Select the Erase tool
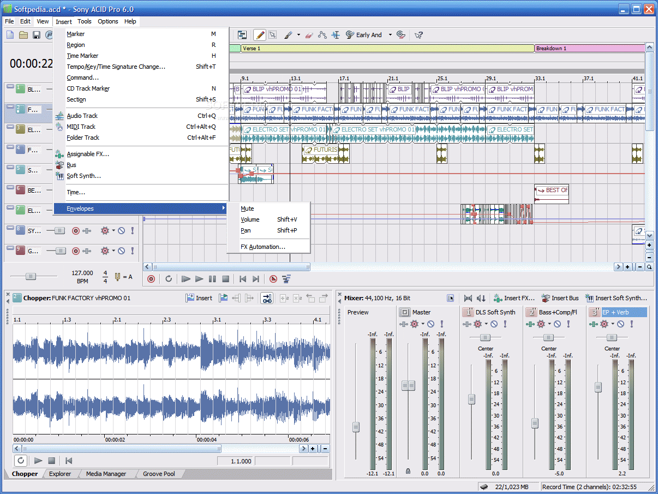The image size is (658, 494). (x=309, y=35)
